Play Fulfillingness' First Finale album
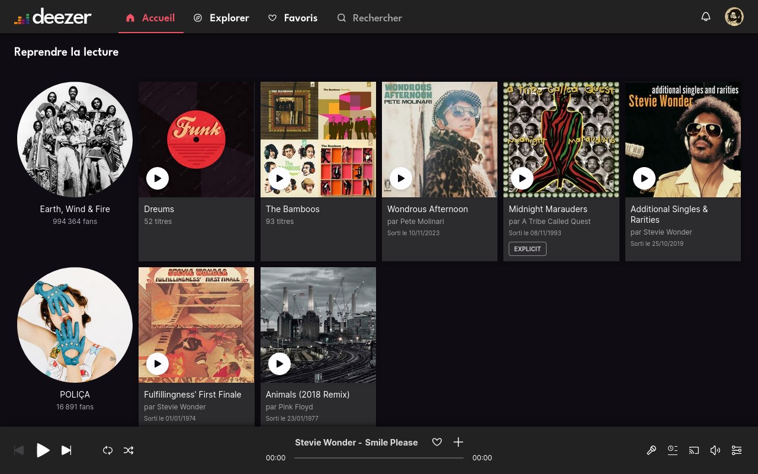The image size is (758, 474). [158, 363]
